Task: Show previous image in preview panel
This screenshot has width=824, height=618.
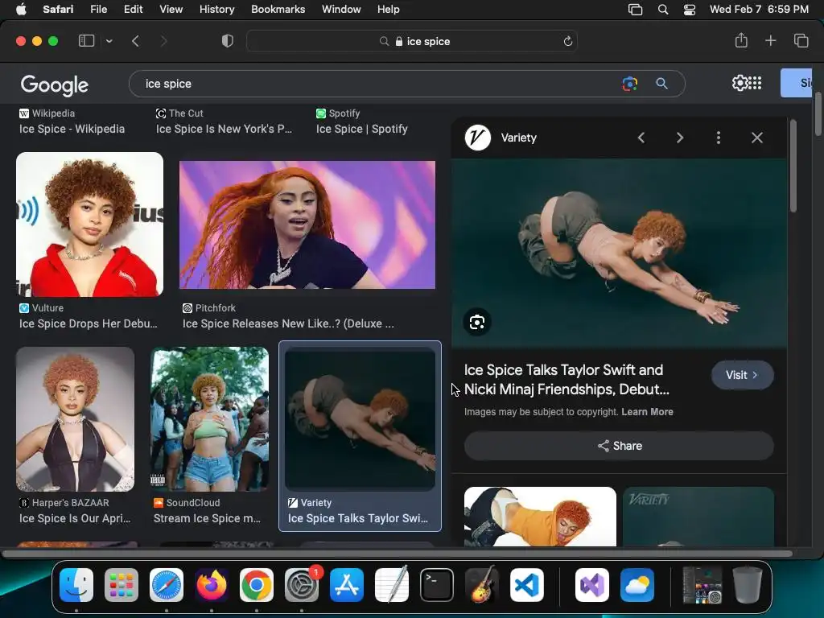Action: tap(641, 138)
